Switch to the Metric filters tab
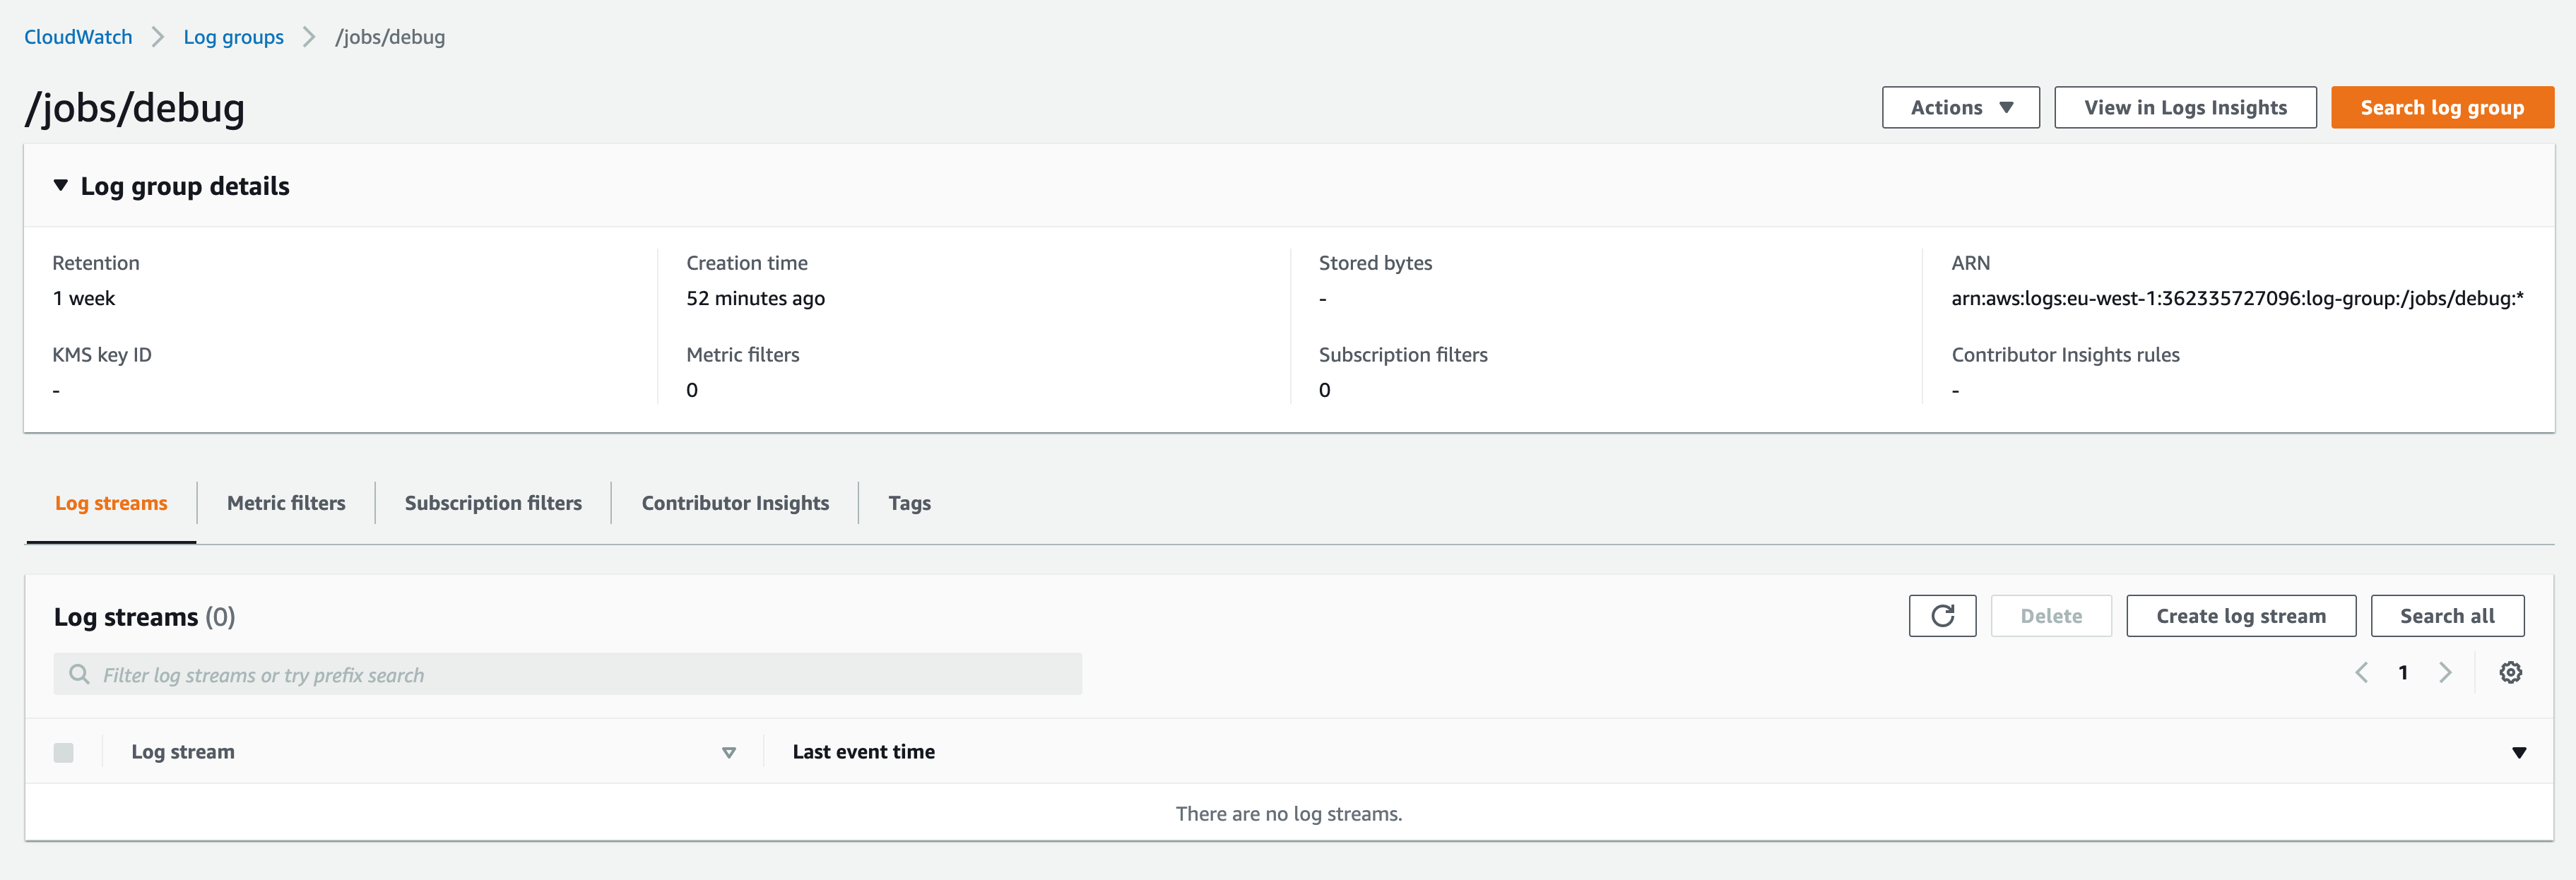2576x880 pixels. click(286, 503)
